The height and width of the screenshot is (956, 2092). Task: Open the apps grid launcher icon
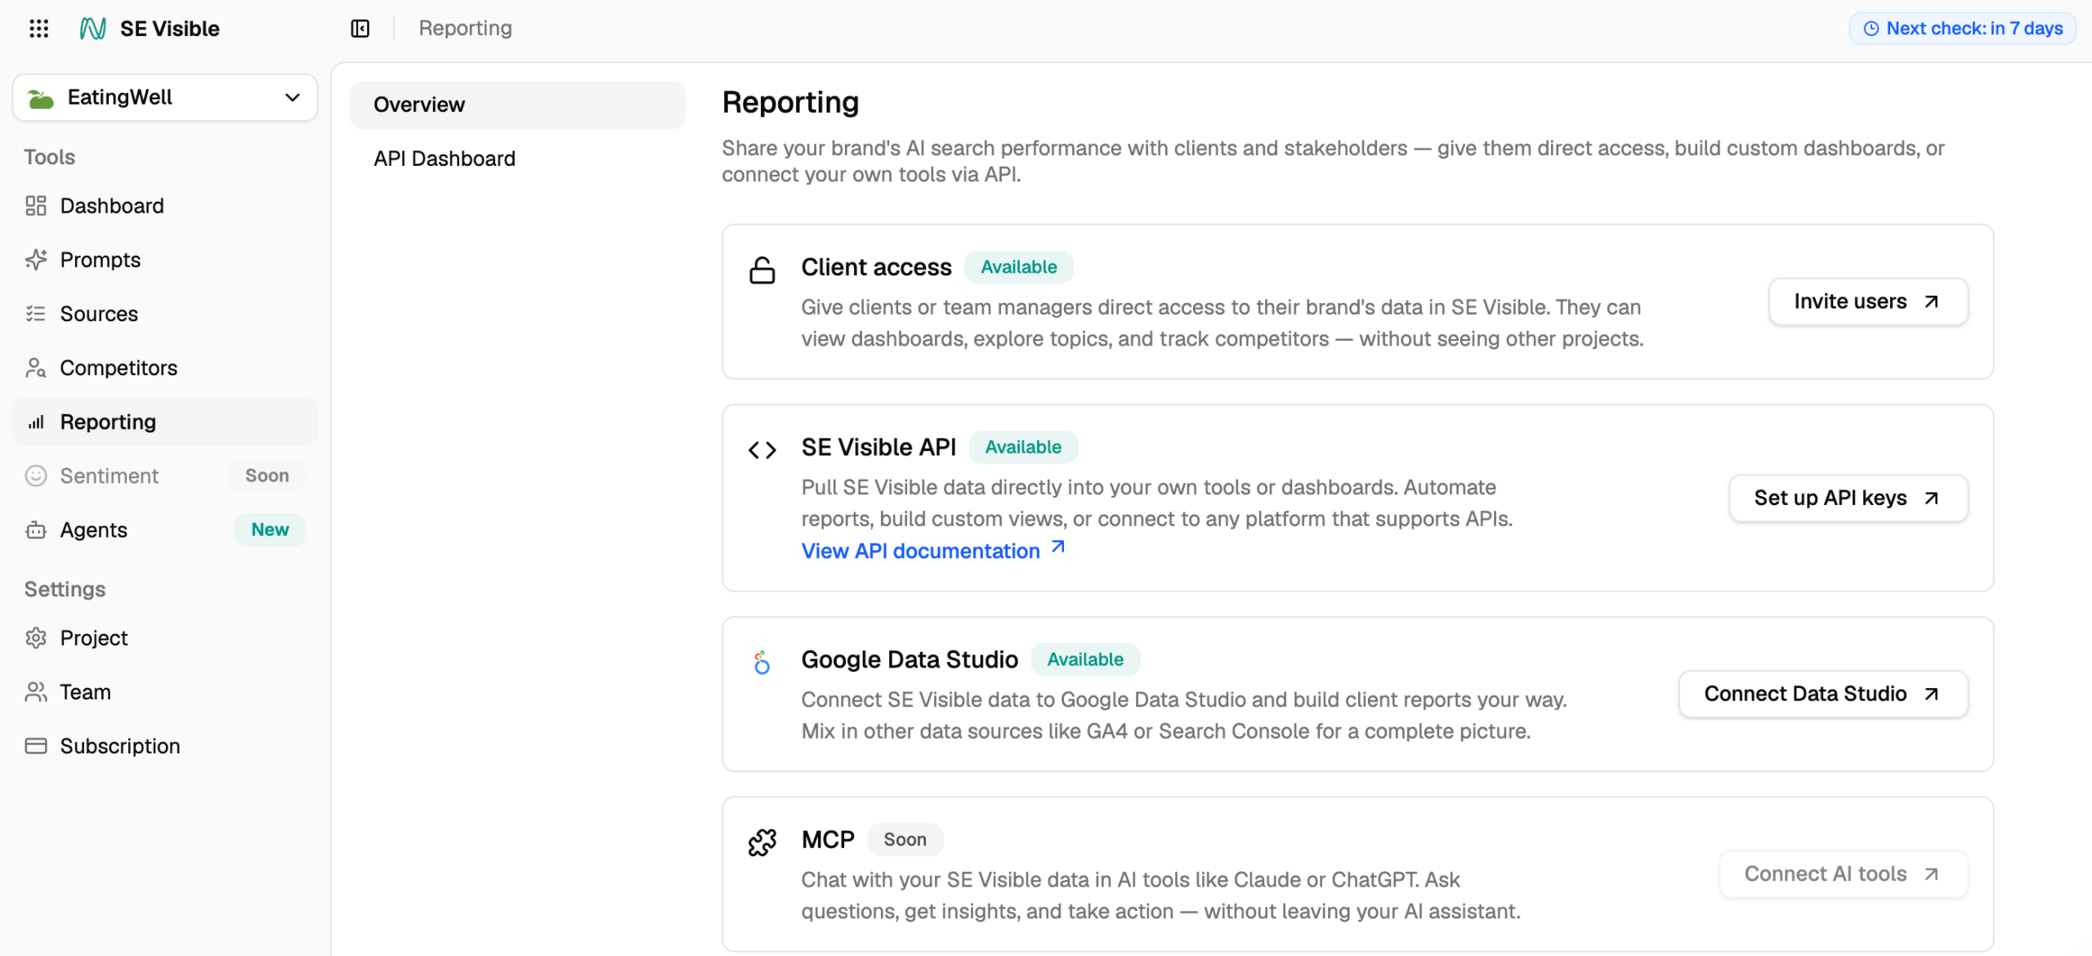(x=38, y=29)
